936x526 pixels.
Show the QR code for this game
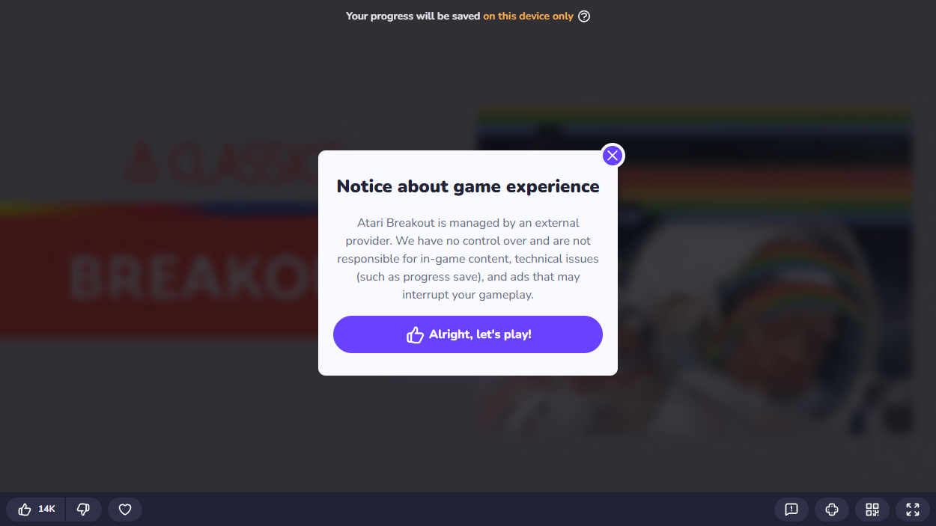point(872,510)
